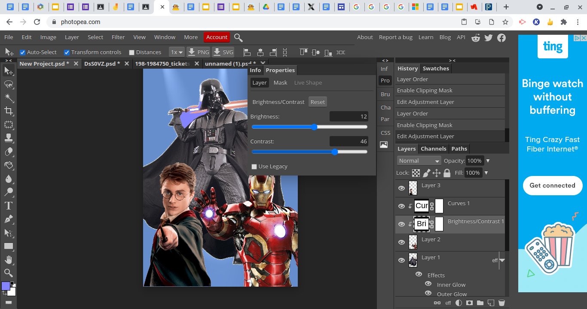Image resolution: width=587 pixels, height=309 pixels.
Task: Click the Align Horizontal Centers icon
Action: (260, 52)
